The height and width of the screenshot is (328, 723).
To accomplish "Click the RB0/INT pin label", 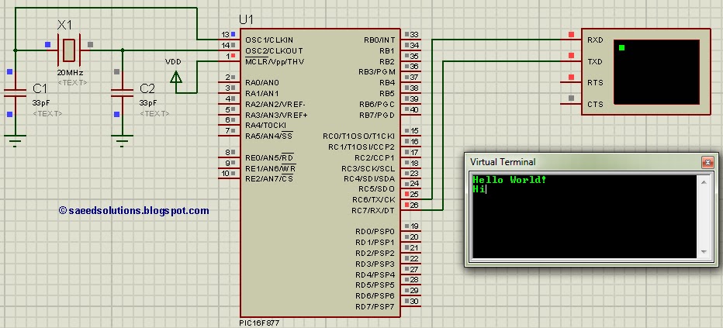I will pos(379,40).
